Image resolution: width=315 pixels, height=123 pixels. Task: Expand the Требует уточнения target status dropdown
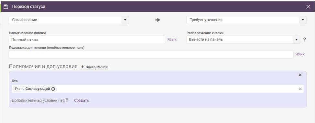click(x=246, y=20)
